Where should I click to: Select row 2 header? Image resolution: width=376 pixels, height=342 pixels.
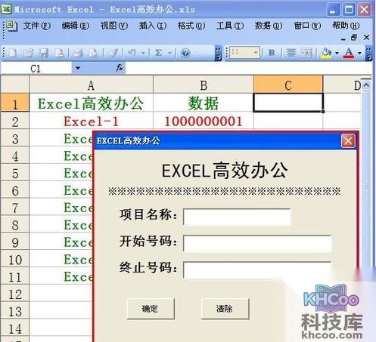click(15, 122)
